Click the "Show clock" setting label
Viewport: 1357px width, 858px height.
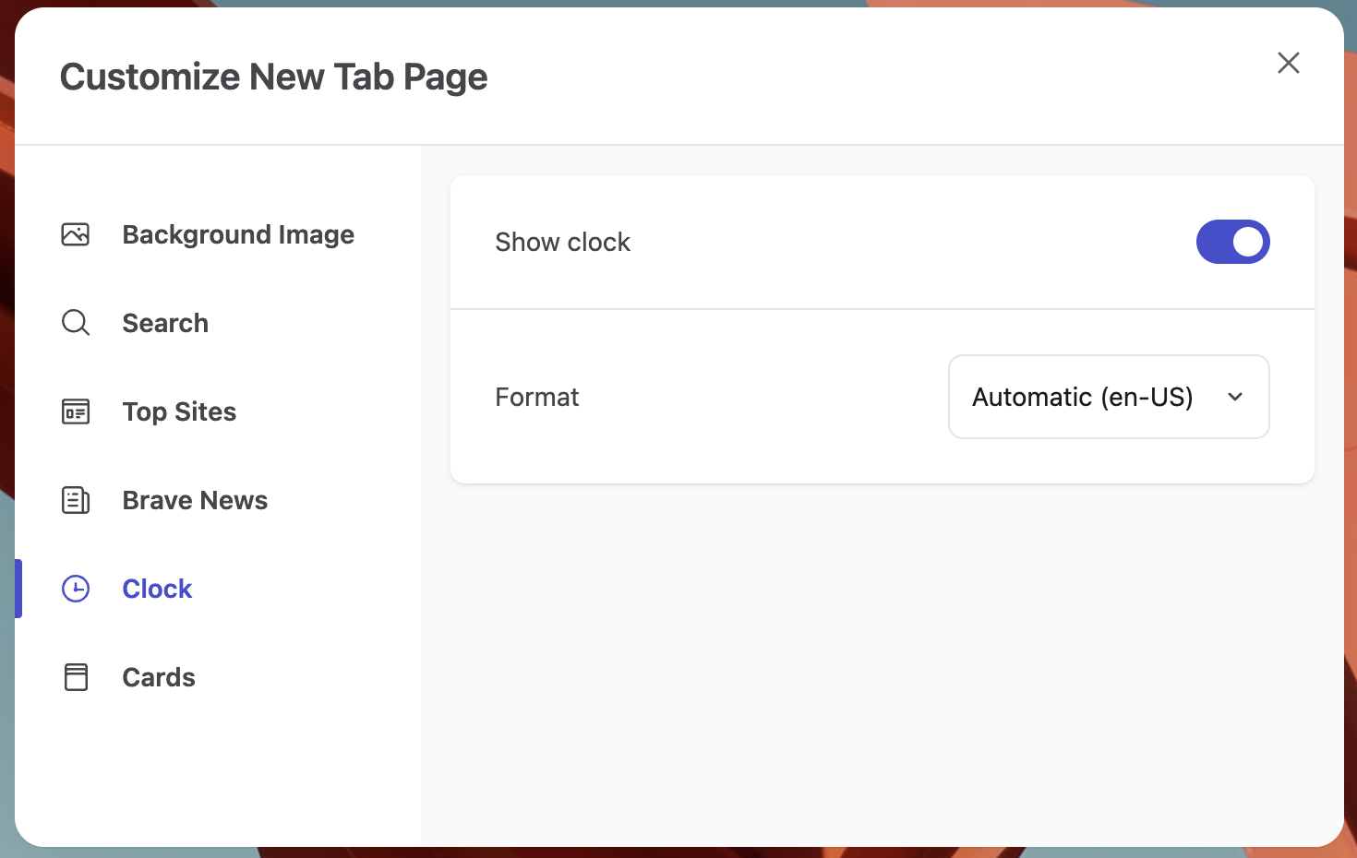(x=562, y=242)
